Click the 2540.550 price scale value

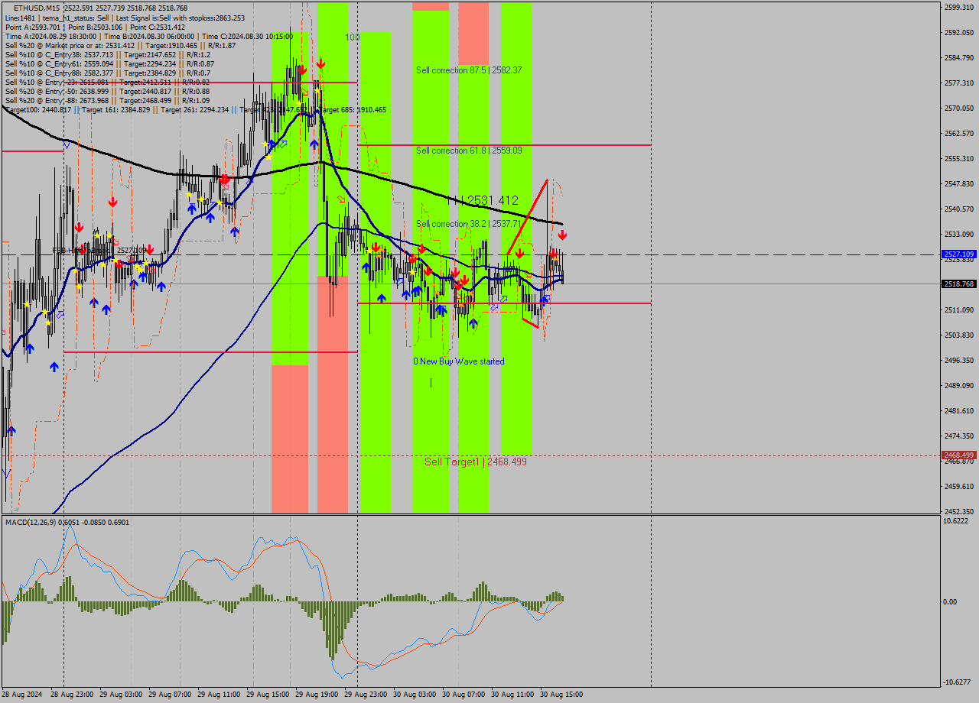coord(959,209)
